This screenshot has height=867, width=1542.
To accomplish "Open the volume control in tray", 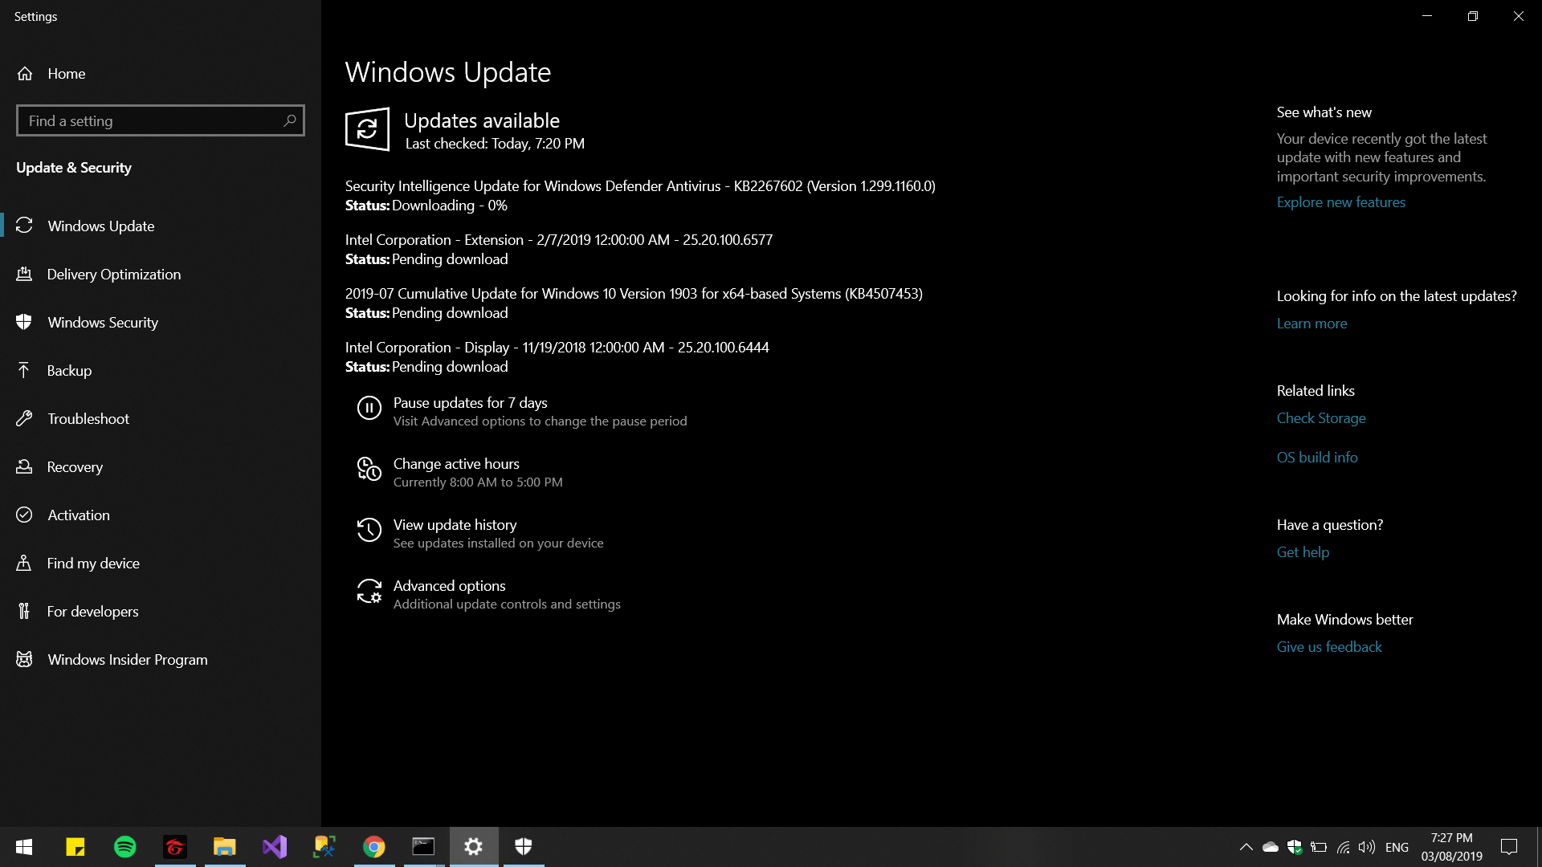I will click(1366, 847).
